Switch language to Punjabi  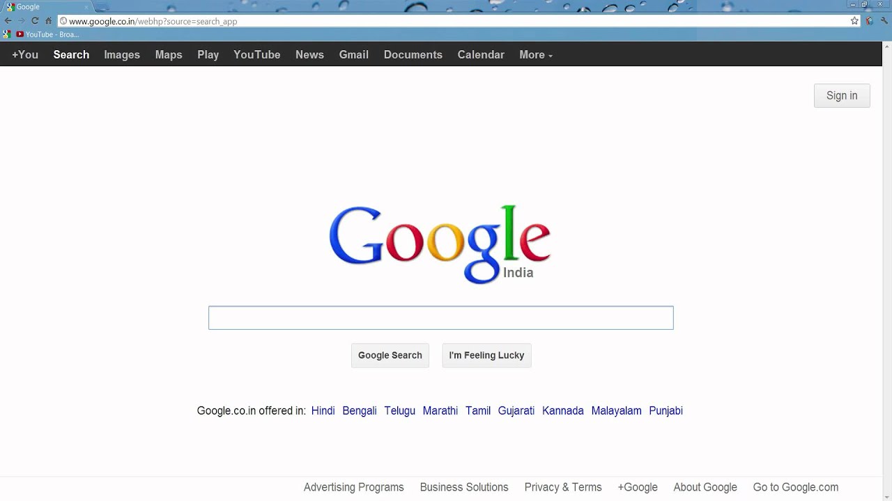pos(666,411)
